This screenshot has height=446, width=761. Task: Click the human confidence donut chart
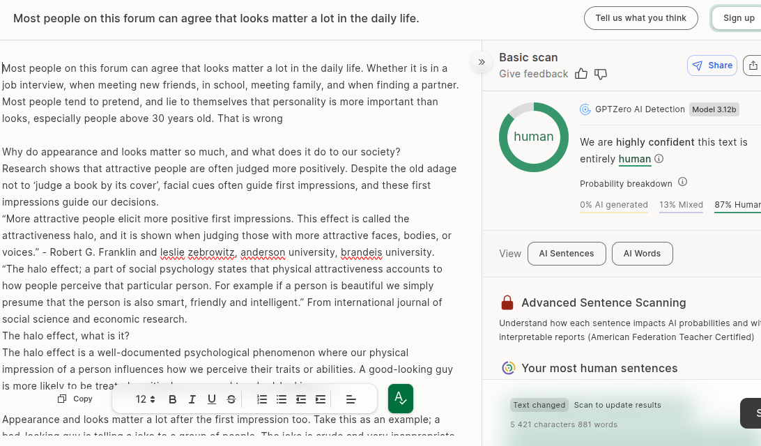534,137
